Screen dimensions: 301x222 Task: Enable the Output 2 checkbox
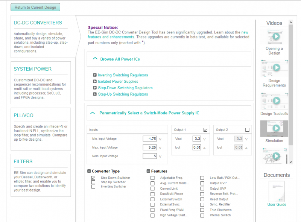pos(247,130)
